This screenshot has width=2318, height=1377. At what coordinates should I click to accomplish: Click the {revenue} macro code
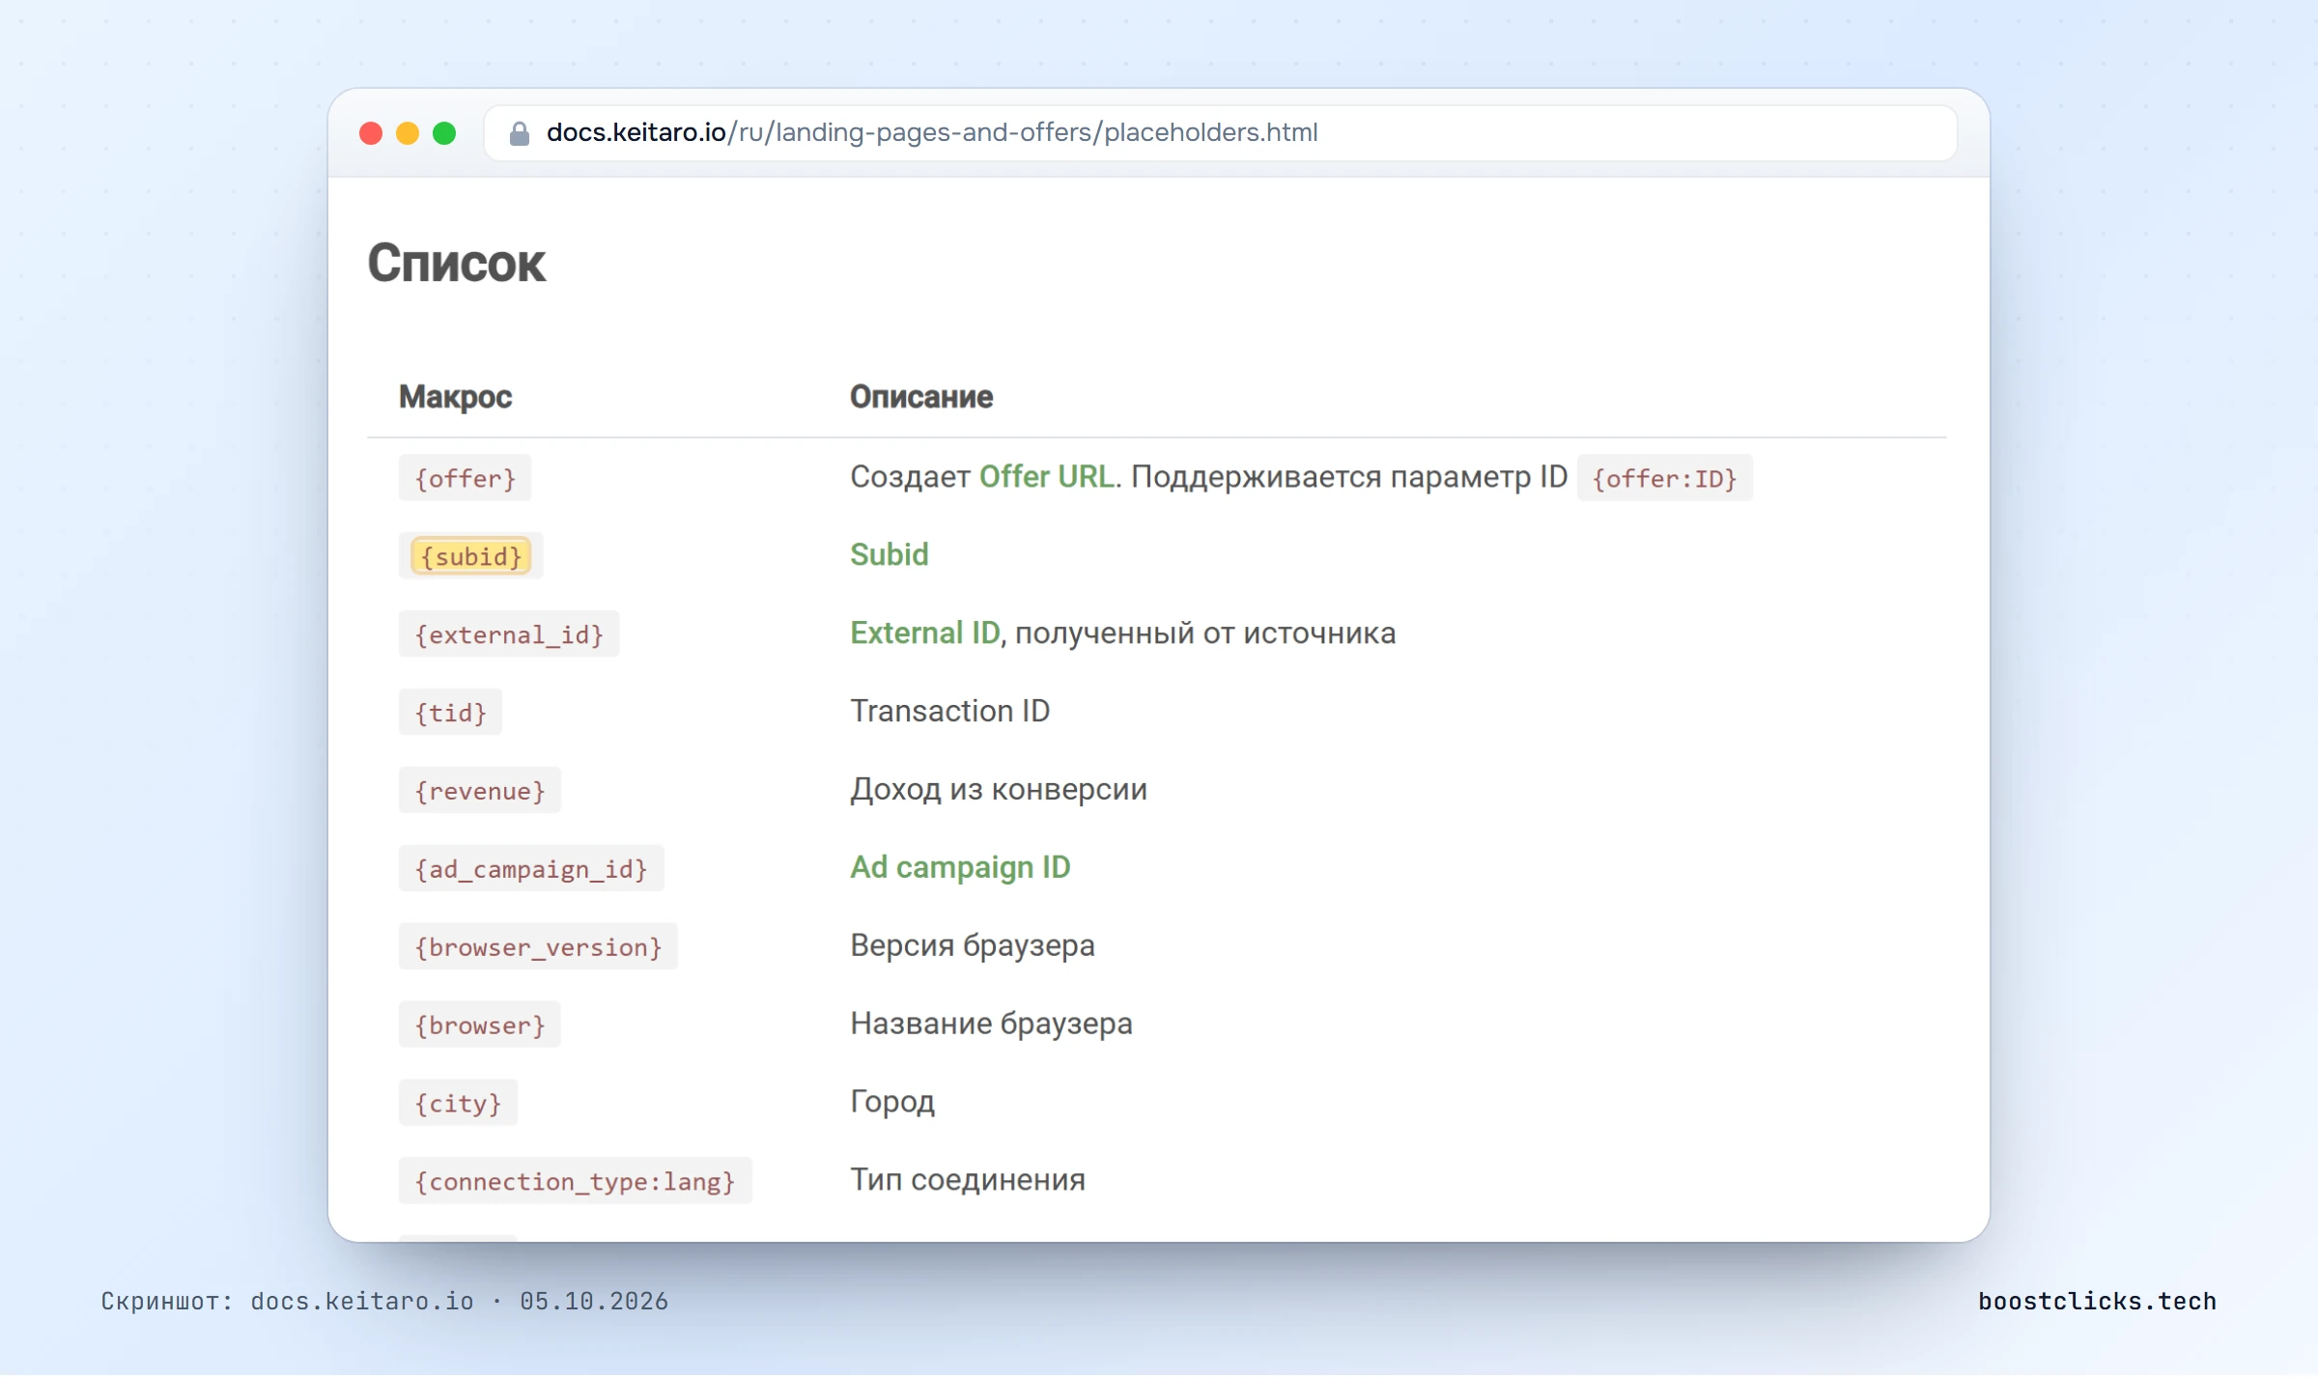point(480,791)
